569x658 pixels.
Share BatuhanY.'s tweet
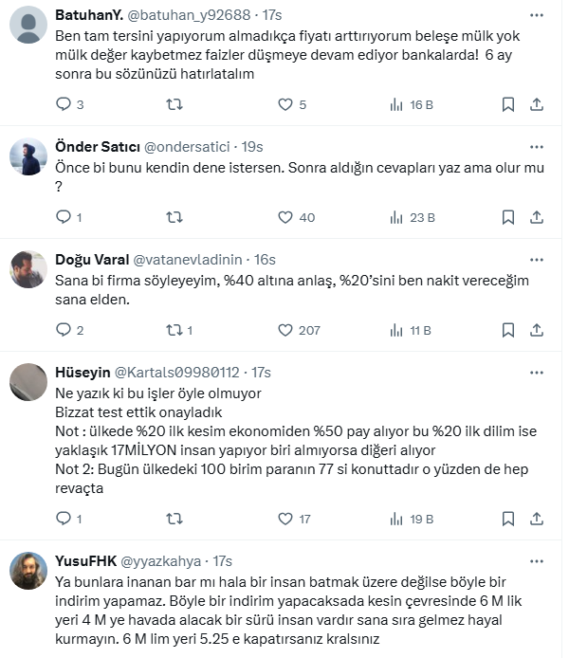click(x=536, y=104)
